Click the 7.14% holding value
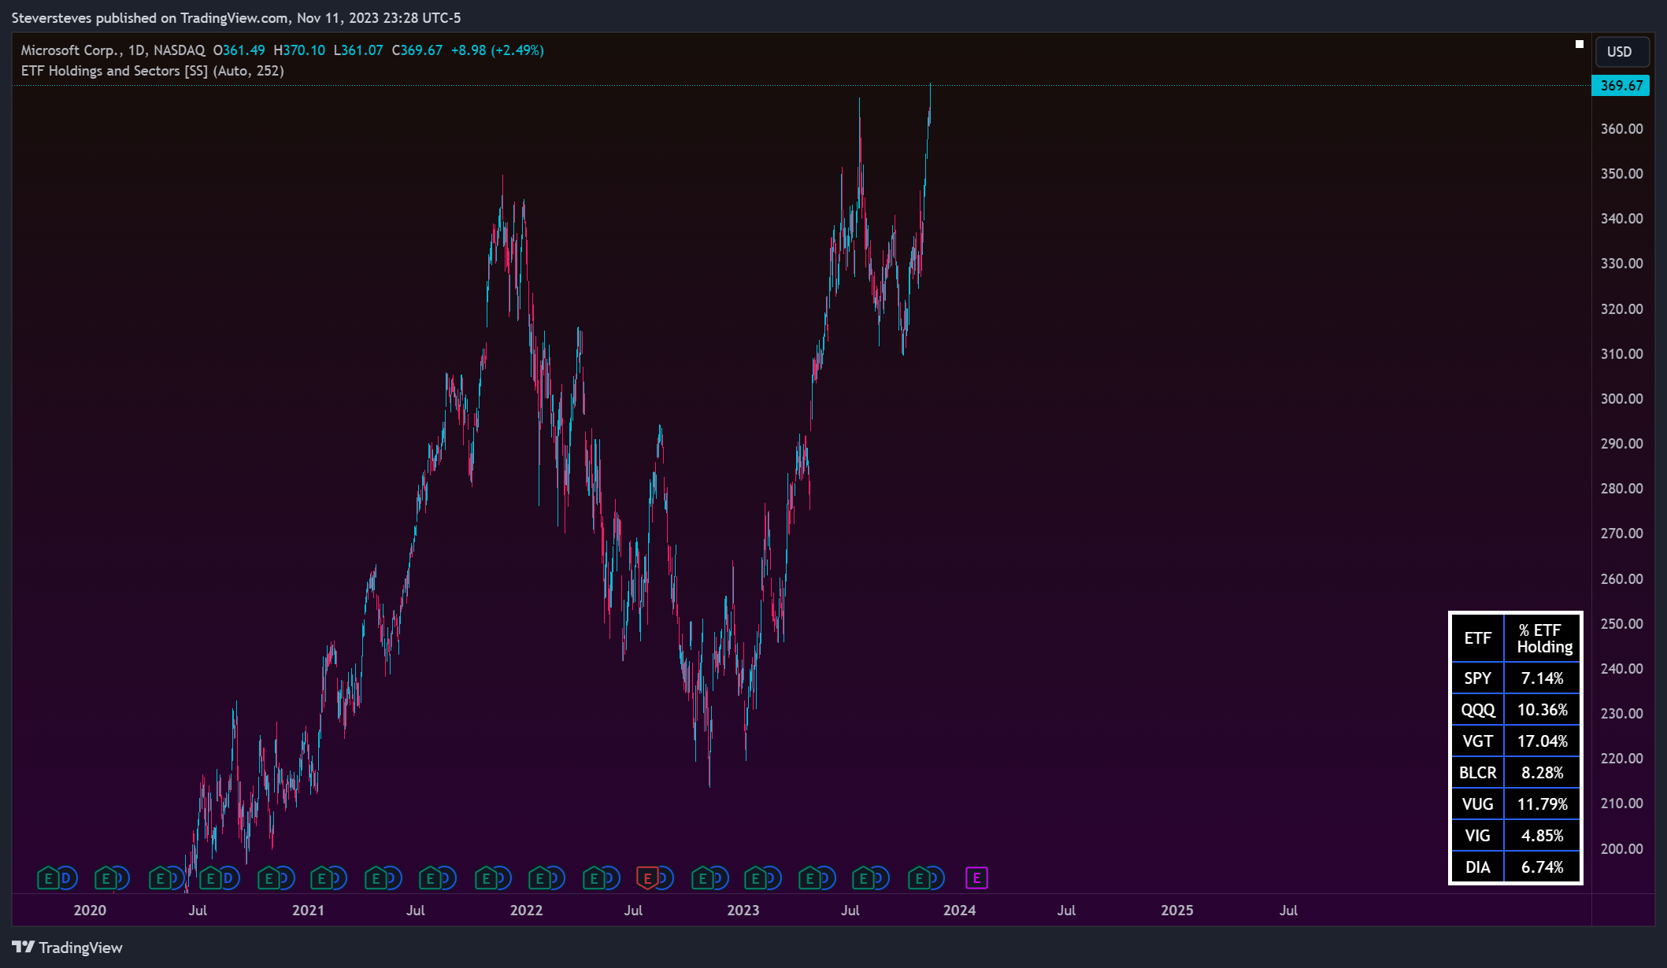Image resolution: width=1667 pixels, height=968 pixels. pyautogui.click(x=1543, y=678)
